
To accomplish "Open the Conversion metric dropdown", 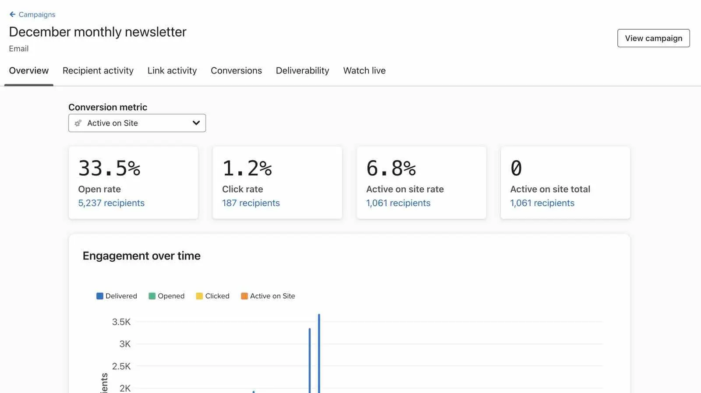I will pyautogui.click(x=137, y=123).
